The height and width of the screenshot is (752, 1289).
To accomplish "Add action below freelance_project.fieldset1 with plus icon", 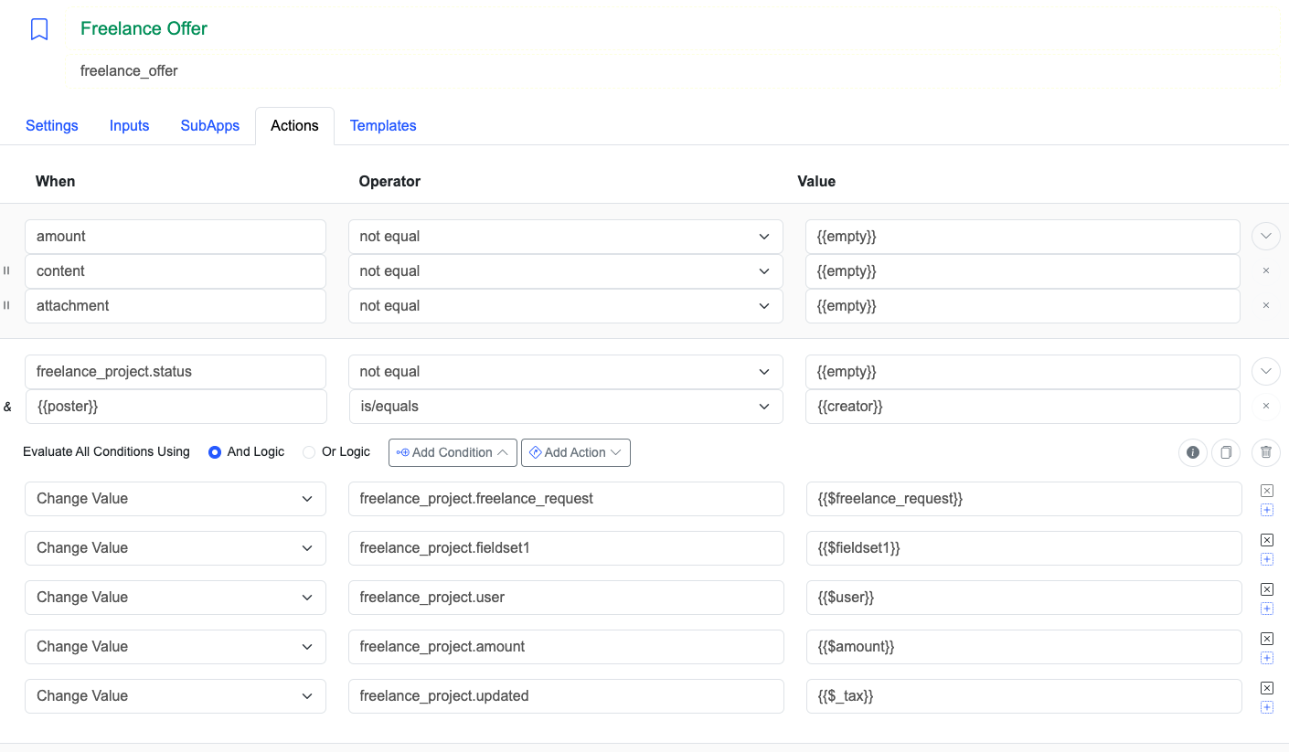I will click(x=1267, y=559).
